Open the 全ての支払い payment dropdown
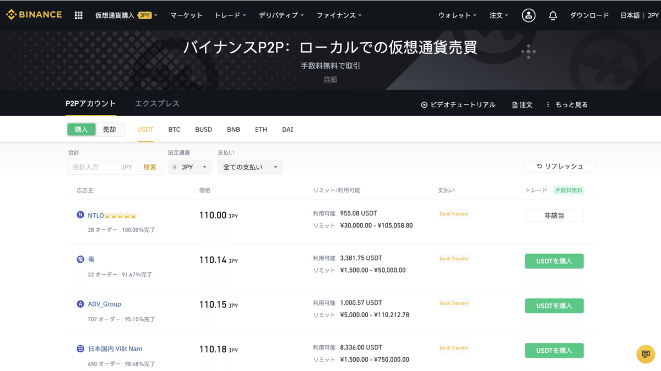This screenshot has width=661, height=371. click(x=250, y=167)
